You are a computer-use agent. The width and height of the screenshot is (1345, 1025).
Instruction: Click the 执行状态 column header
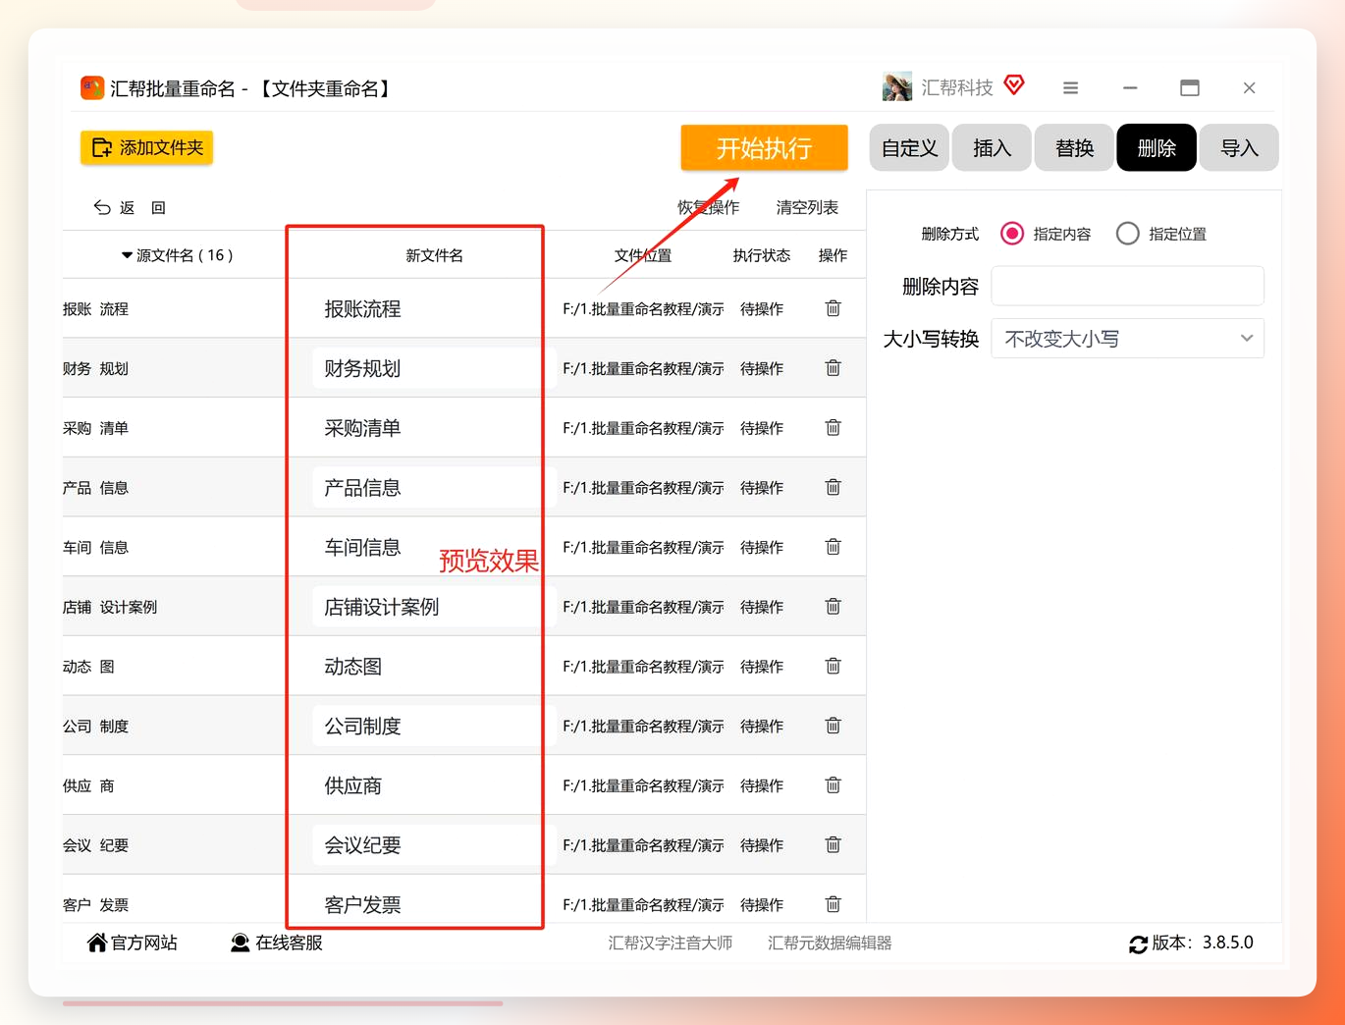coord(762,255)
